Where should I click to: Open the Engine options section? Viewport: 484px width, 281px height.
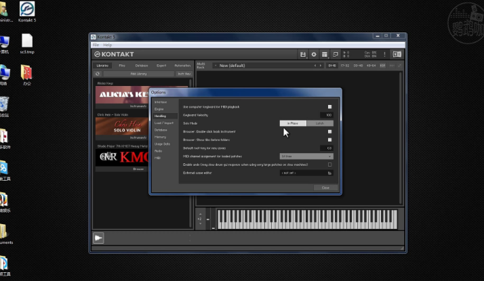pos(159,109)
